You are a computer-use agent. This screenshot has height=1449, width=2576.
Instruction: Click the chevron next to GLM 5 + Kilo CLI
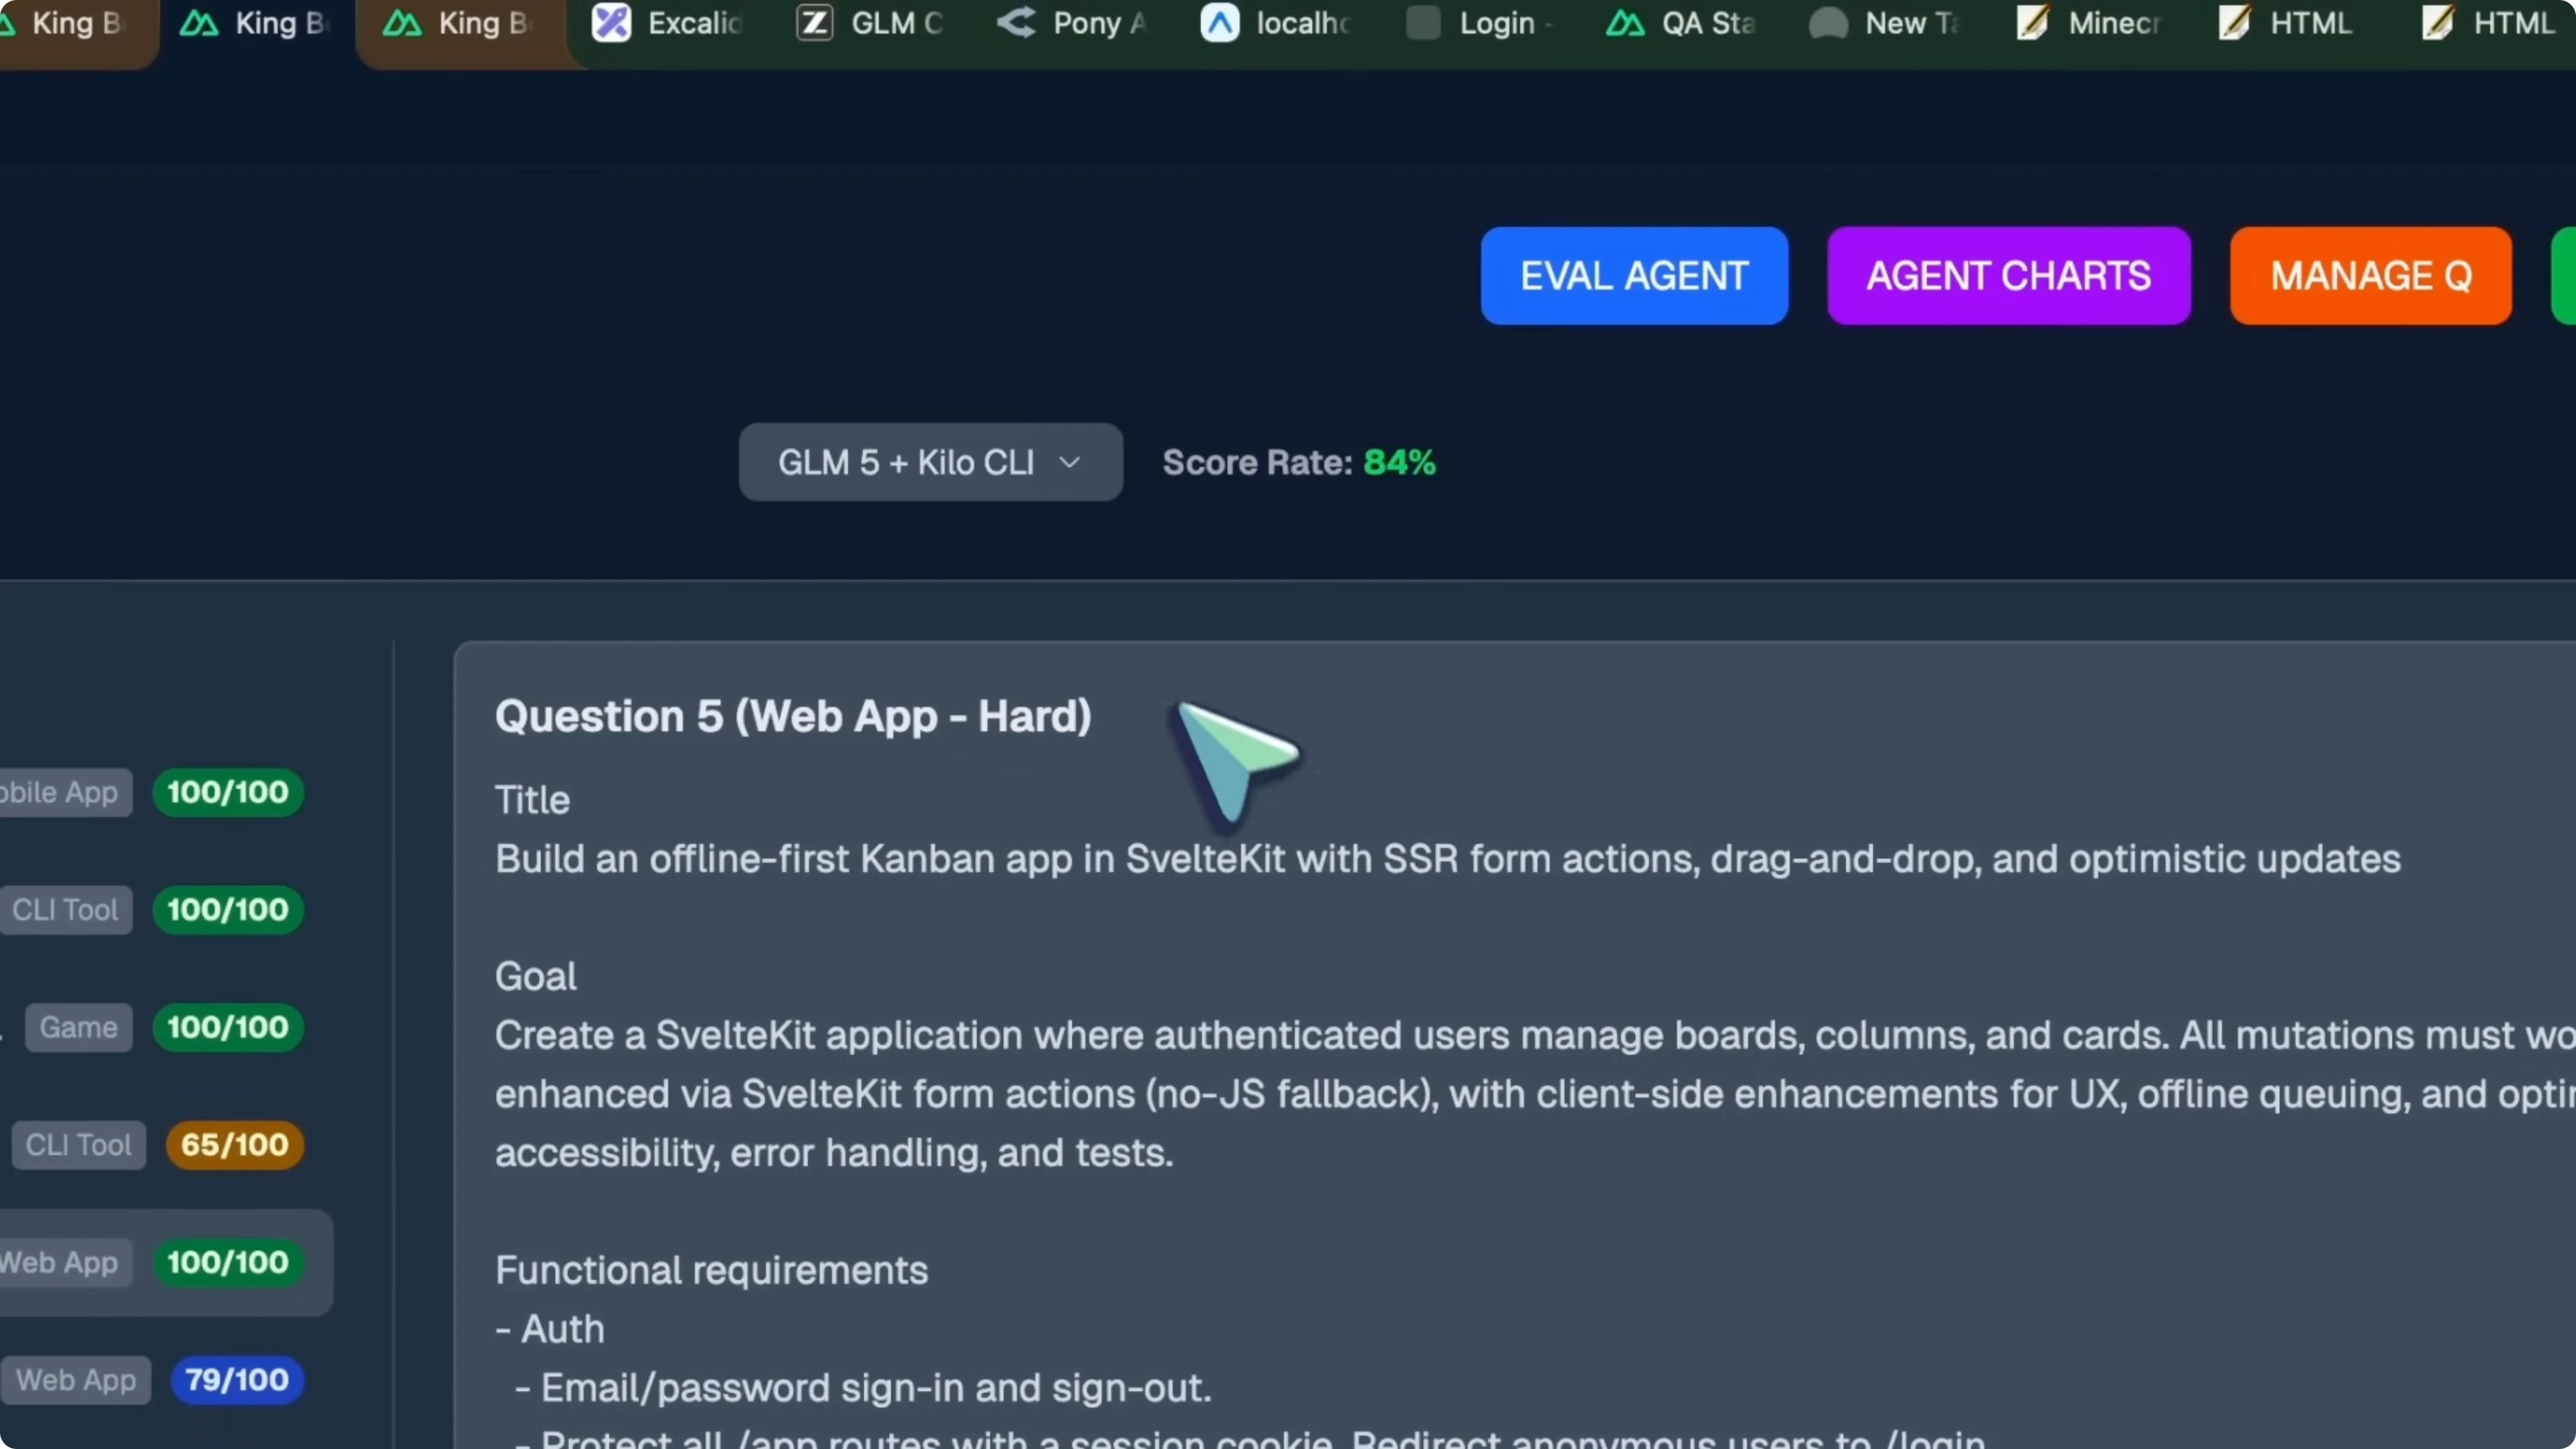click(x=1070, y=462)
